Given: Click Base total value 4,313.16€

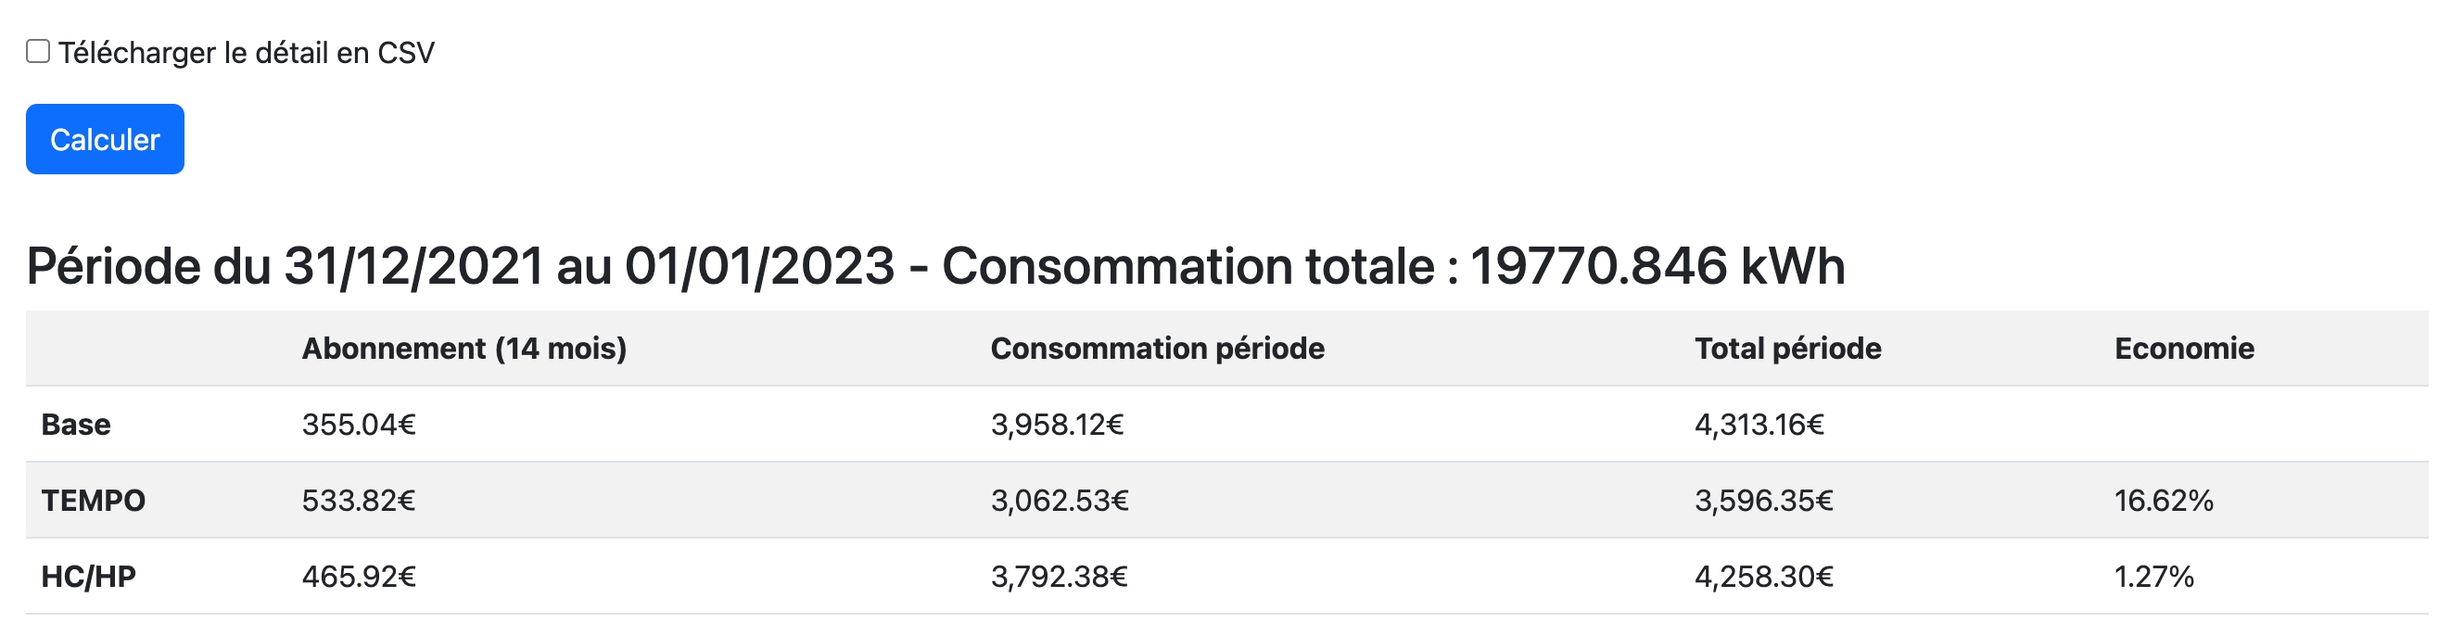Looking at the screenshot, I should (x=1759, y=425).
